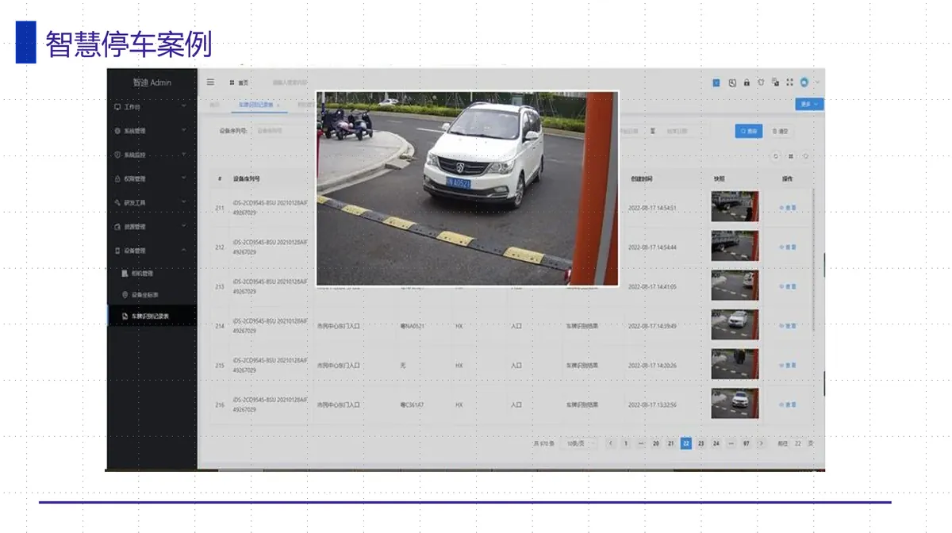Image resolution: width=952 pixels, height=533 pixels.
Task: Enter fullscreen using the header expand icon
Action: click(x=789, y=82)
